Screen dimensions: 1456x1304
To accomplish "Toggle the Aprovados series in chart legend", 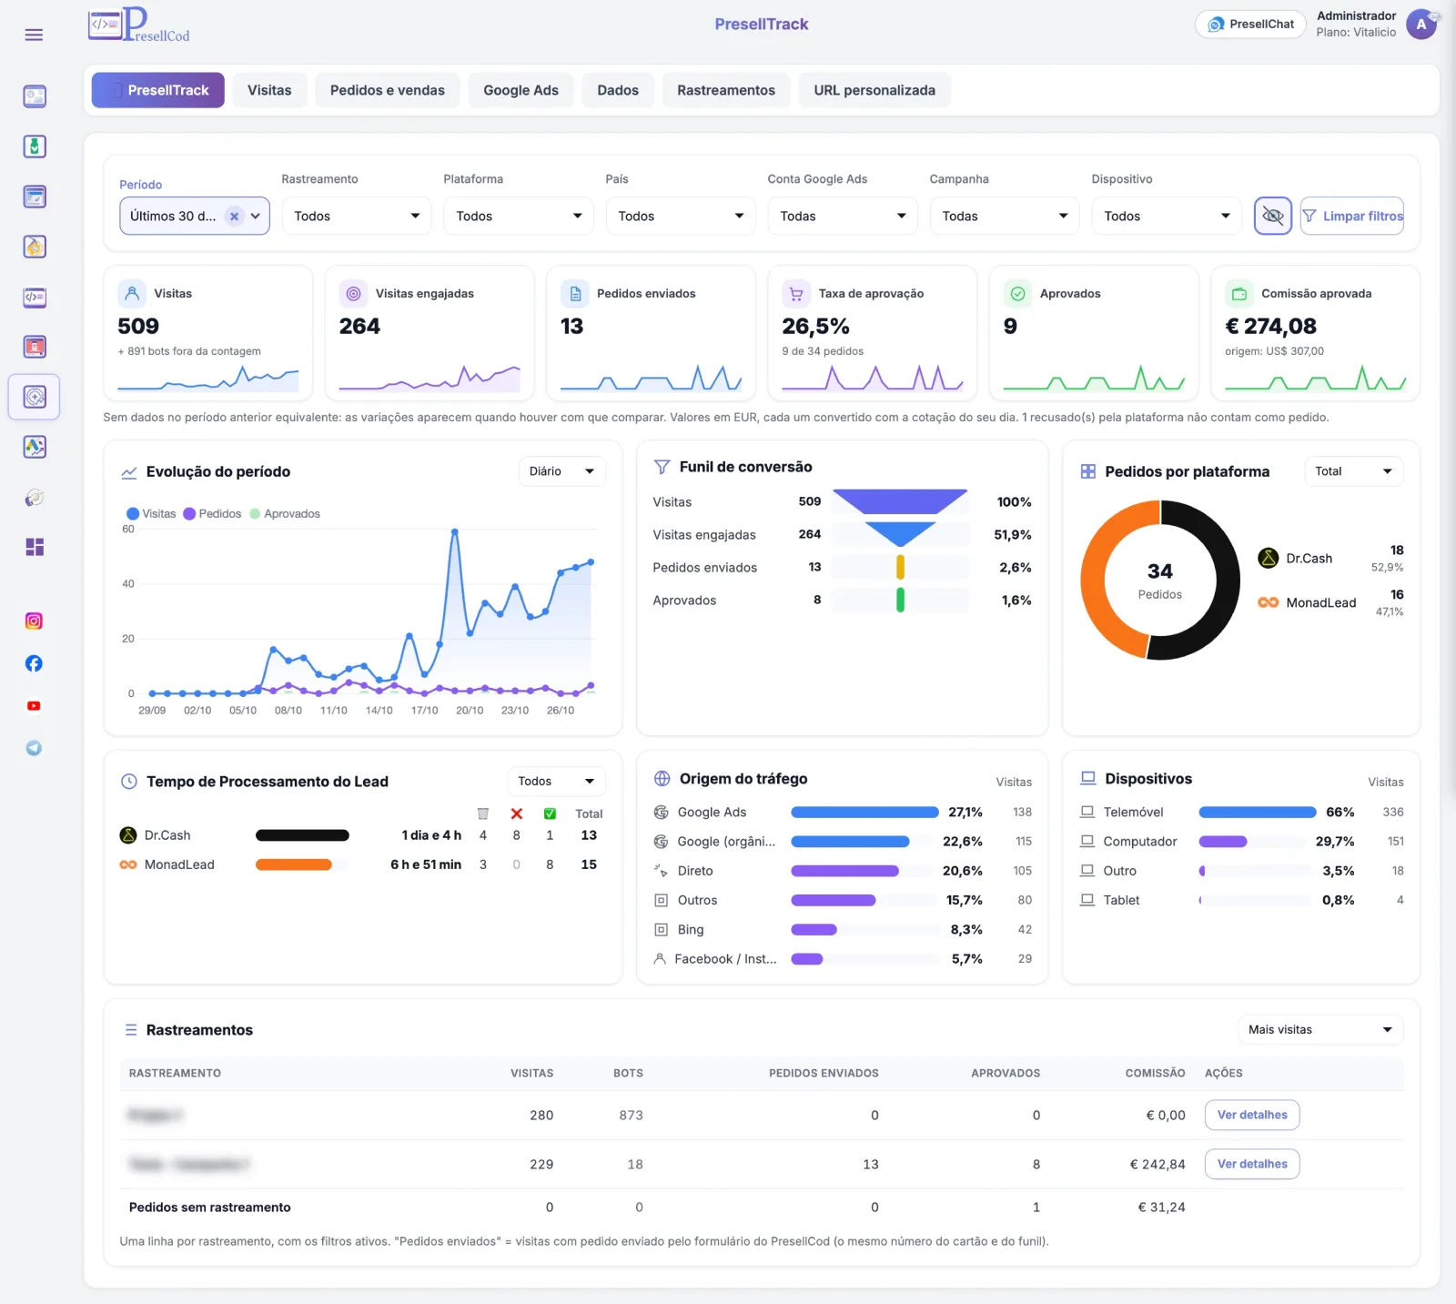I will tap(285, 514).
